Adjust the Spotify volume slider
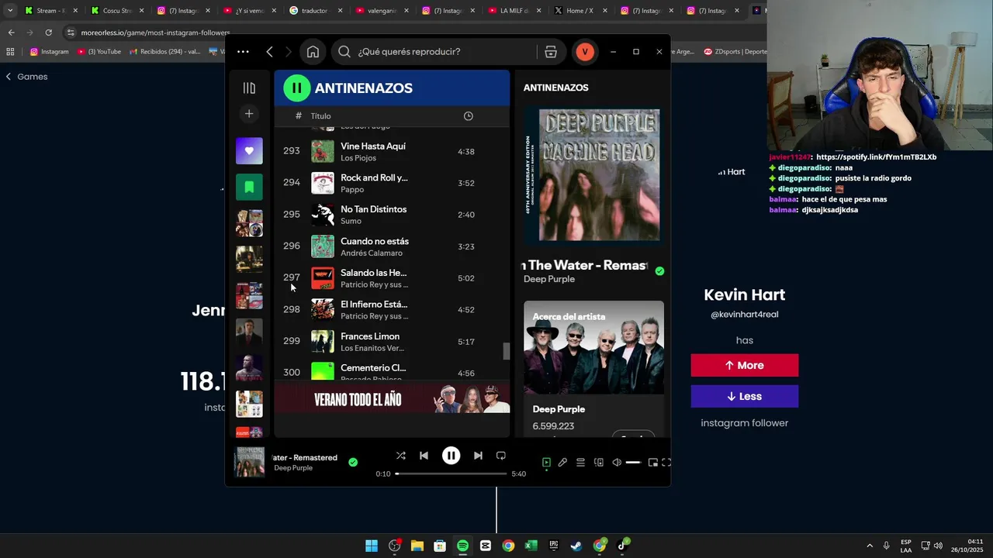Screen dimensions: 993x558 633,463
